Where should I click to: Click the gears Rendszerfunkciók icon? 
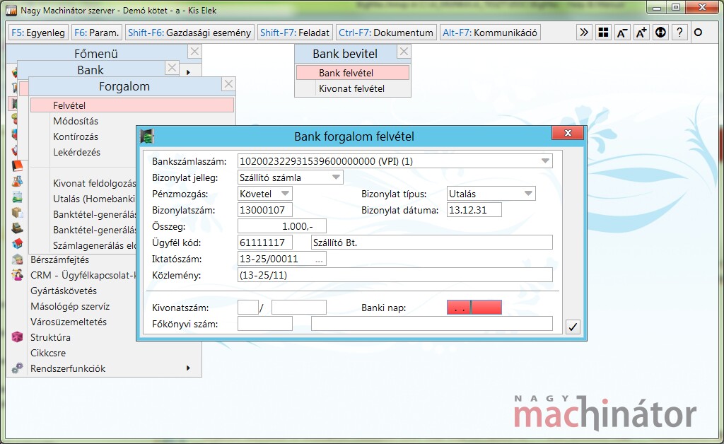(17, 368)
